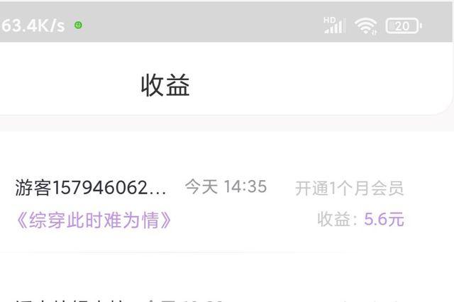Tap the cut-off username in second record

pos(70,300)
